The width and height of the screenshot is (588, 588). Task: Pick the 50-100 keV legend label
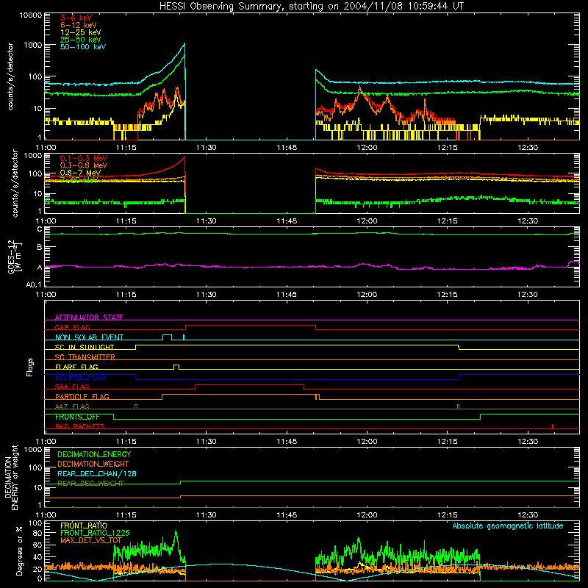83,46
